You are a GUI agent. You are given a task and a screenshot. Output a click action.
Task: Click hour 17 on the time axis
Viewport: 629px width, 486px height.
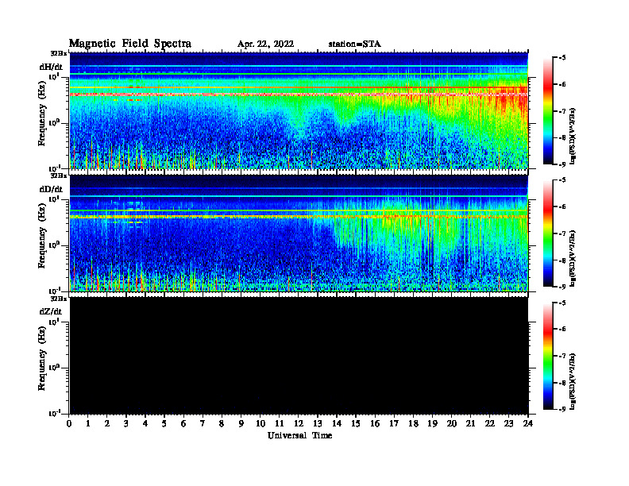point(395,423)
